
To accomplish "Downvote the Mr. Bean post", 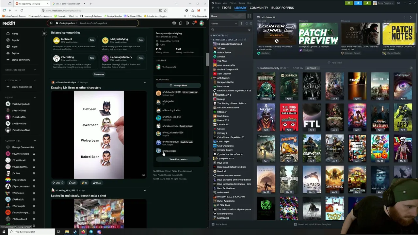I will [x=63, y=183].
